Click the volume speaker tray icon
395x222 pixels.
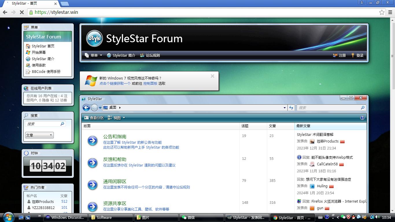[378, 217]
